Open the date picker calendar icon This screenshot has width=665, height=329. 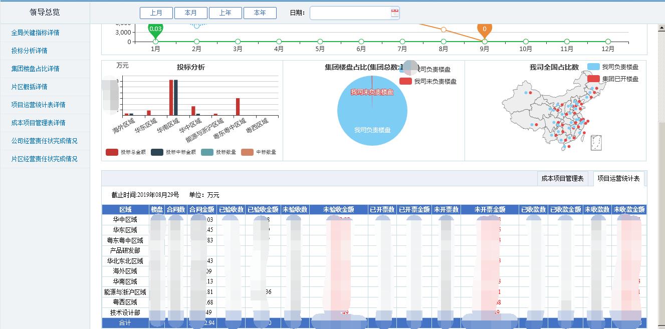[394, 13]
